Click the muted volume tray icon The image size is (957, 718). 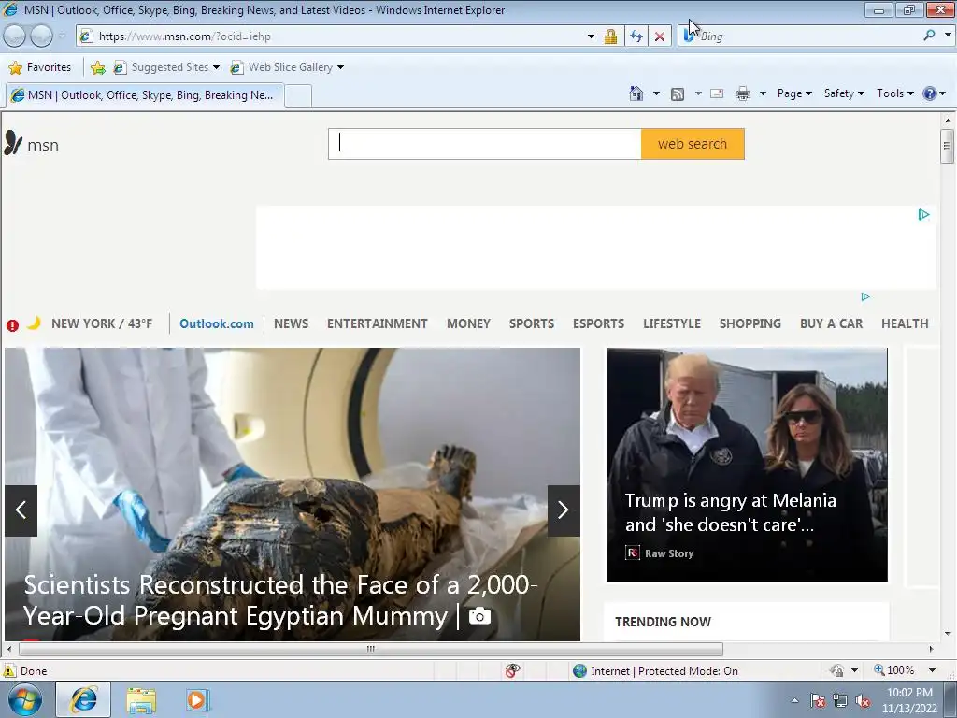(x=863, y=701)
